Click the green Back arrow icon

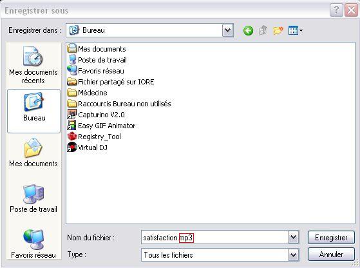tap(248, 30)
